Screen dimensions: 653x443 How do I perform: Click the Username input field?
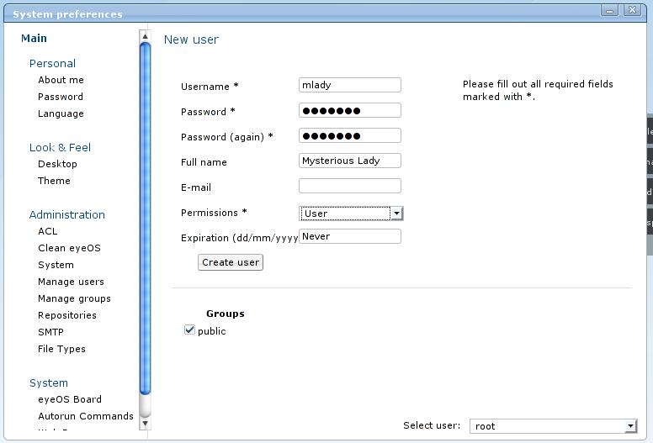349,85
